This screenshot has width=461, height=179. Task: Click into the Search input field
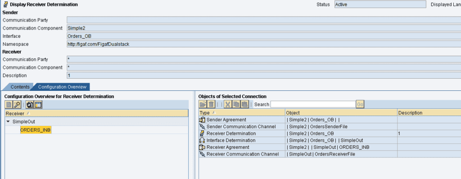click(313, 104)
